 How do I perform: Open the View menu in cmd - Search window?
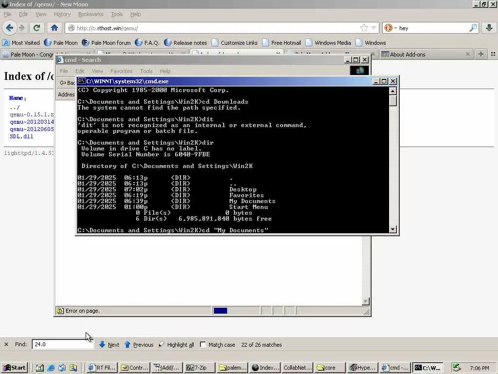tap(97, 71)
